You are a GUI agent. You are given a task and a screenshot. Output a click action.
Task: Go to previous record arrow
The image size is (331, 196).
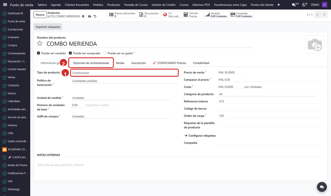click(317, 15)
